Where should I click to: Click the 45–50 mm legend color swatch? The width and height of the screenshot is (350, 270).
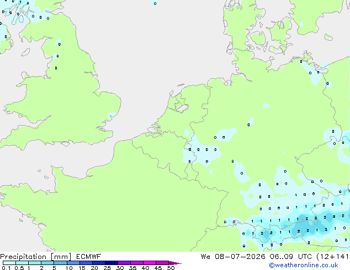[x=162, y=263]
